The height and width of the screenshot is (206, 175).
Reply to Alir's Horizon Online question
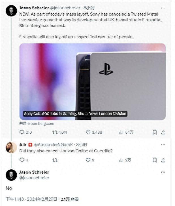(x=22, y=160)
